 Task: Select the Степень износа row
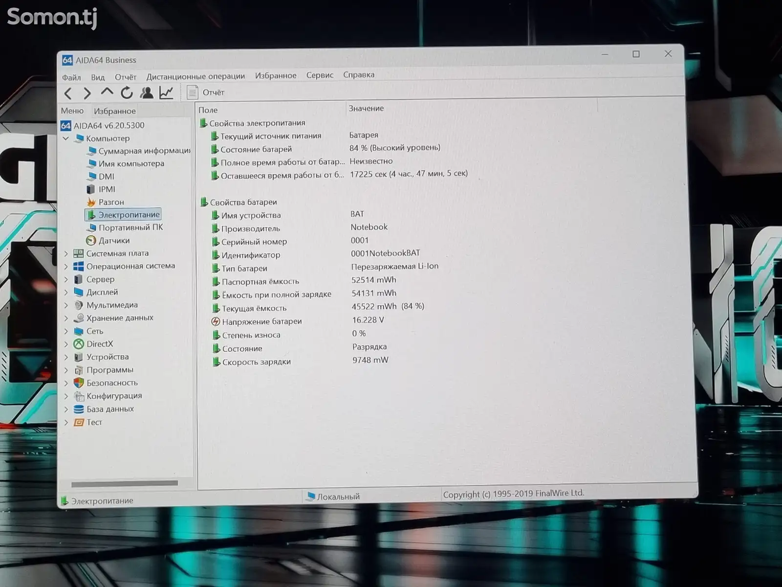click(x=289, y=335)
